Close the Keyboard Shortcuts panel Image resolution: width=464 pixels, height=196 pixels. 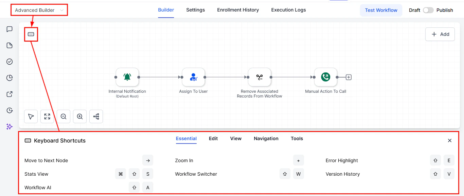coord(450,140)
